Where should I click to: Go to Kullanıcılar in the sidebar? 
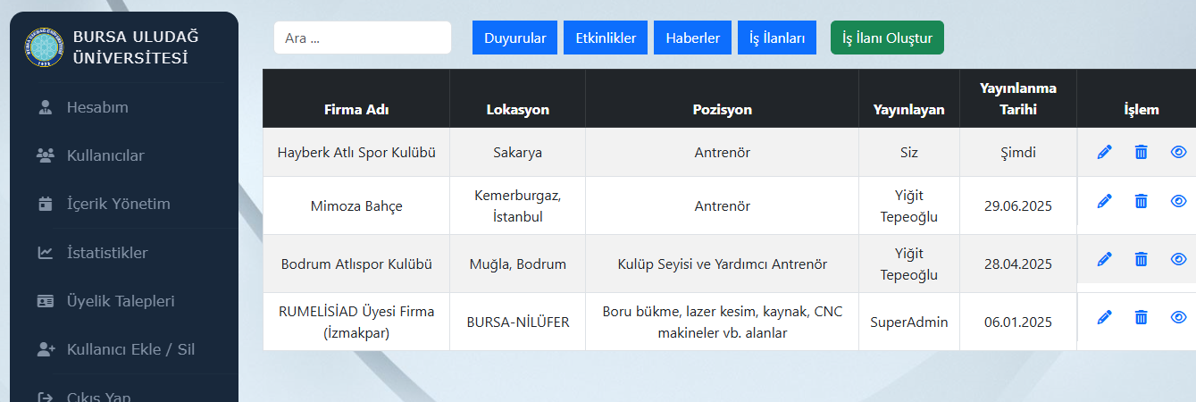(x=105, y=155)
